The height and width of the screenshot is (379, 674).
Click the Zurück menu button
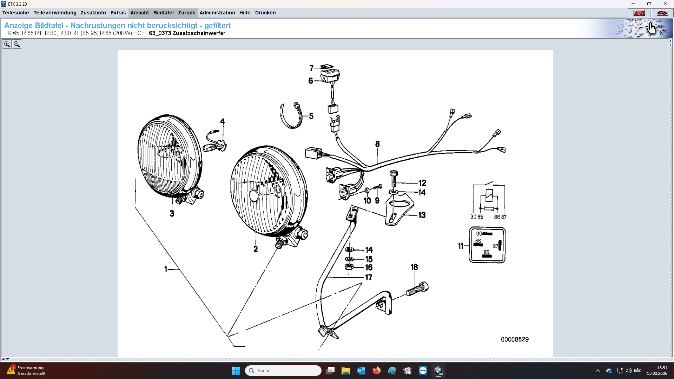tap(186, 13)
